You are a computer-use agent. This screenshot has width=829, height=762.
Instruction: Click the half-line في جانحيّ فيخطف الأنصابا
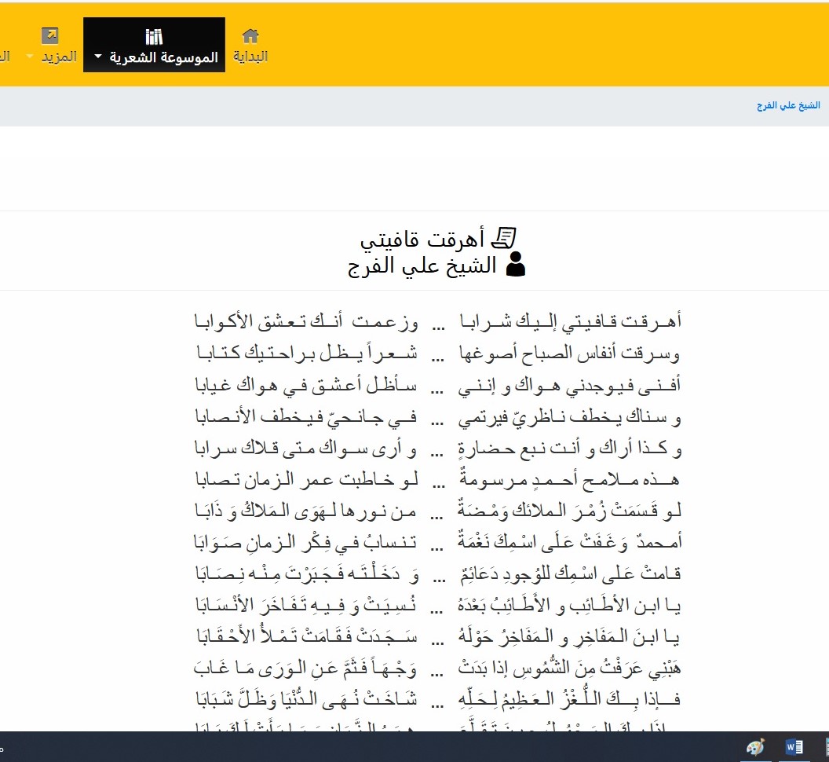point(306,416)
